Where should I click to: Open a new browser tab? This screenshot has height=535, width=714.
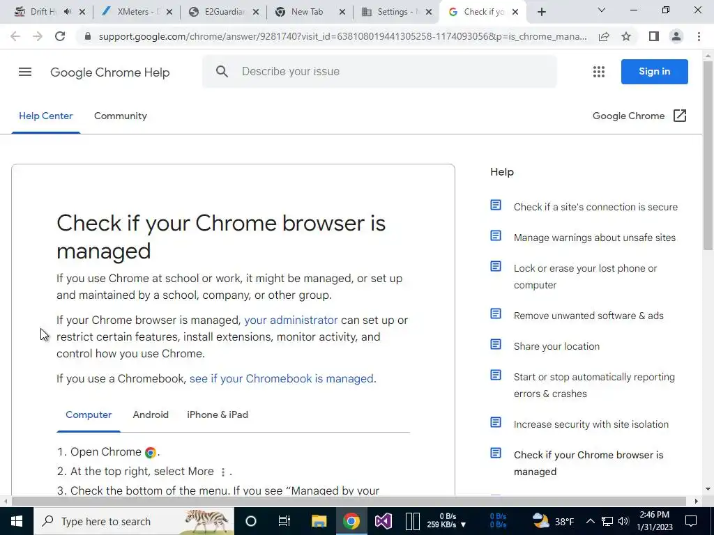[x=541, y=13]
